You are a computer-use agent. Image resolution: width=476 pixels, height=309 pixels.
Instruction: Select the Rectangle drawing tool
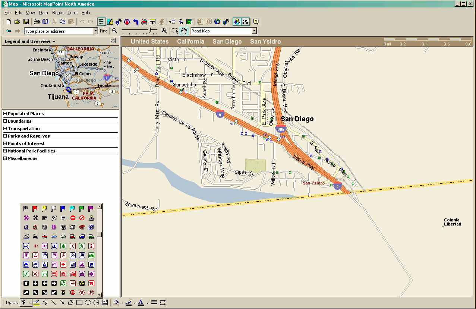(79, 303)
